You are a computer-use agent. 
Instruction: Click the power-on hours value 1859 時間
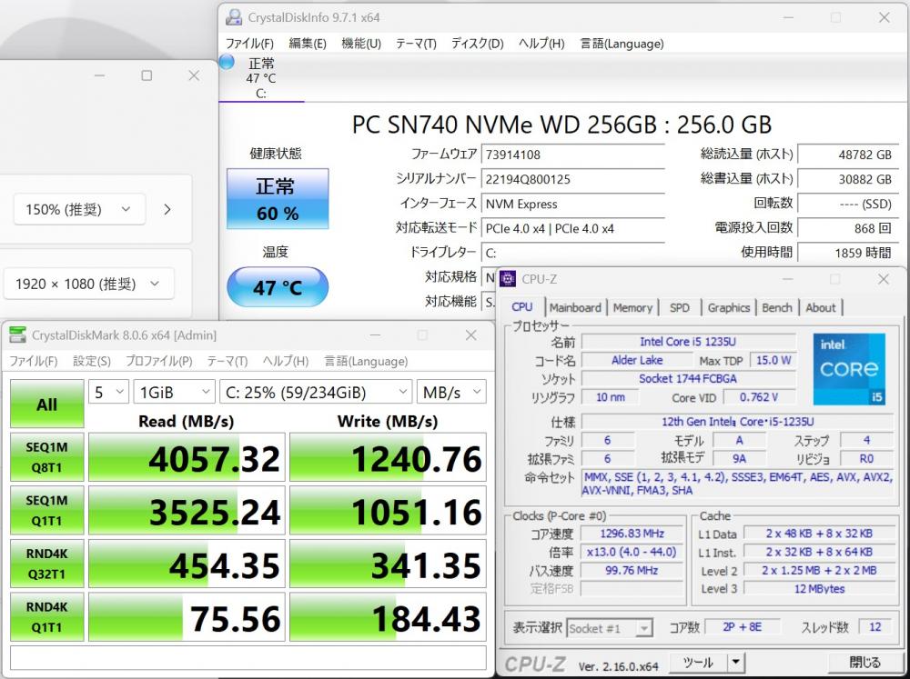848,253
